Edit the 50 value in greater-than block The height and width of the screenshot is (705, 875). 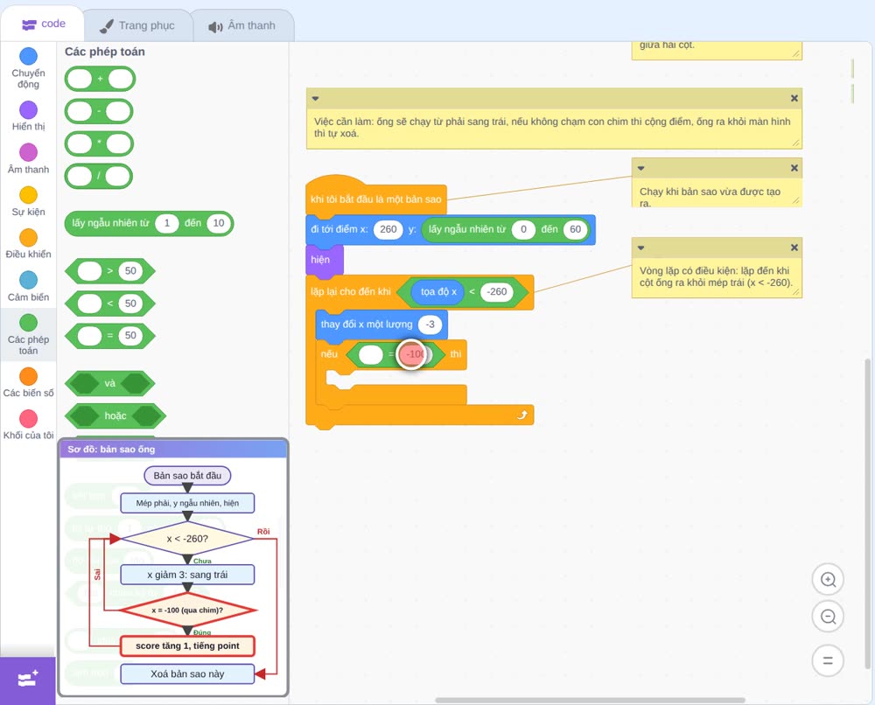(130, 271)
